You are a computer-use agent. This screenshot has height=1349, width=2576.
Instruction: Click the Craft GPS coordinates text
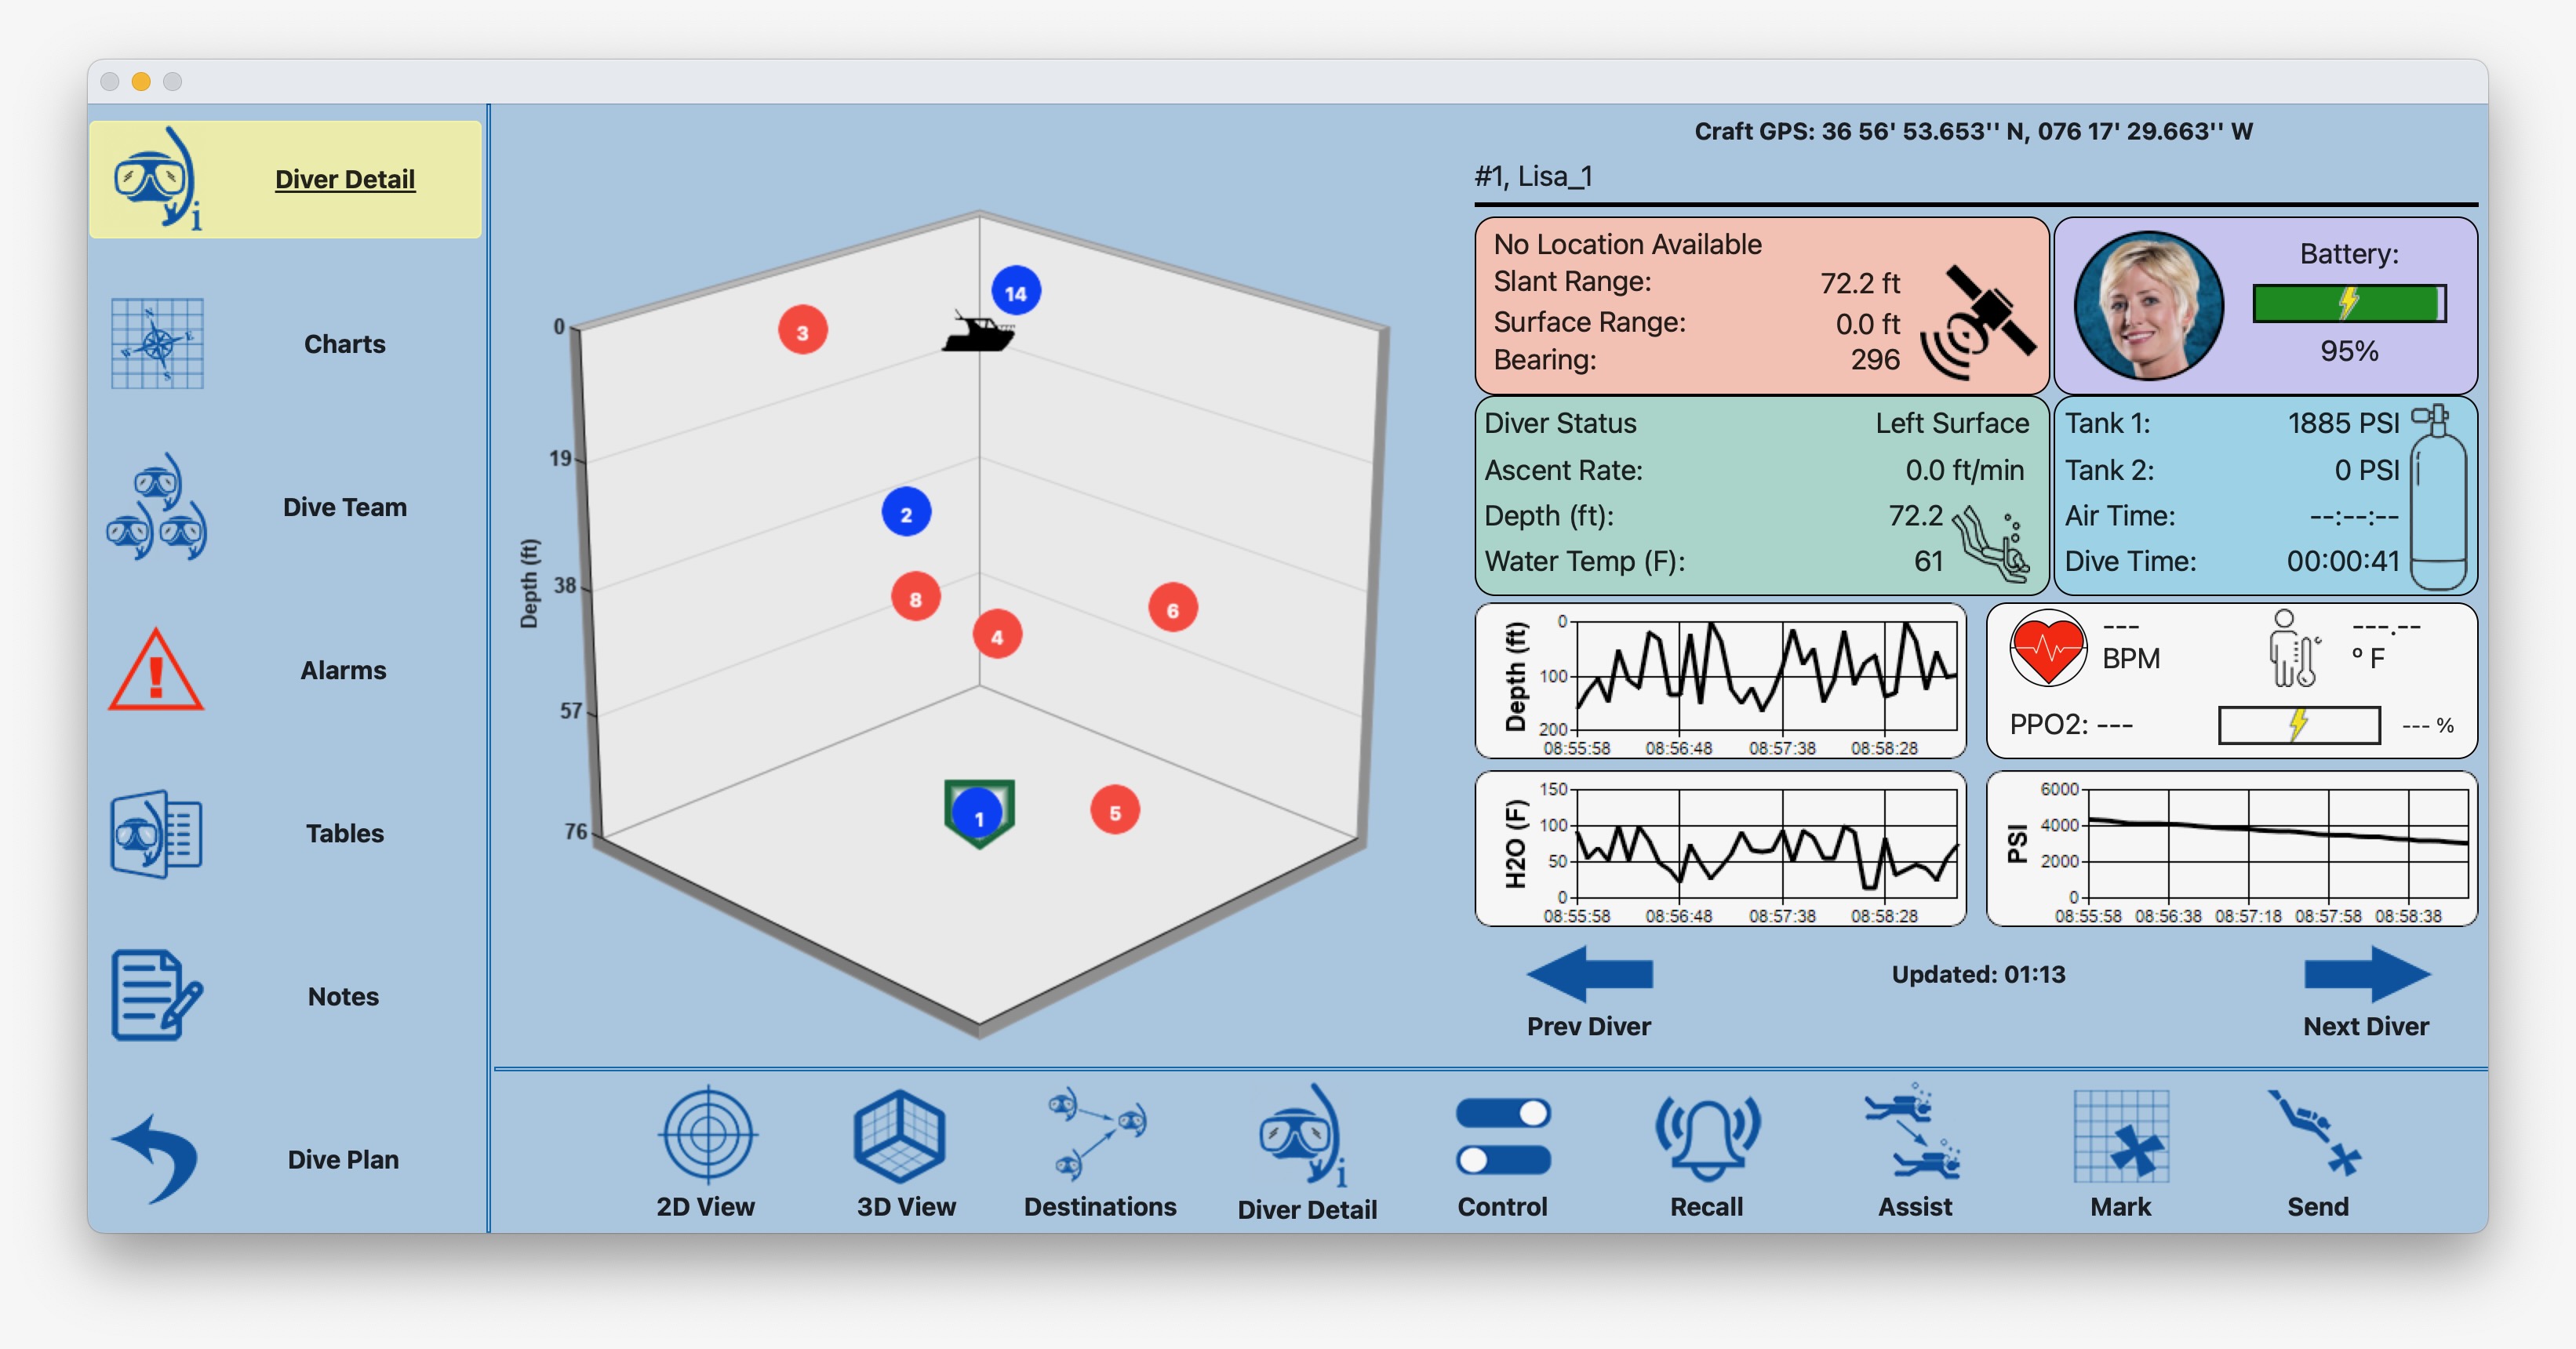(1973, 131)
